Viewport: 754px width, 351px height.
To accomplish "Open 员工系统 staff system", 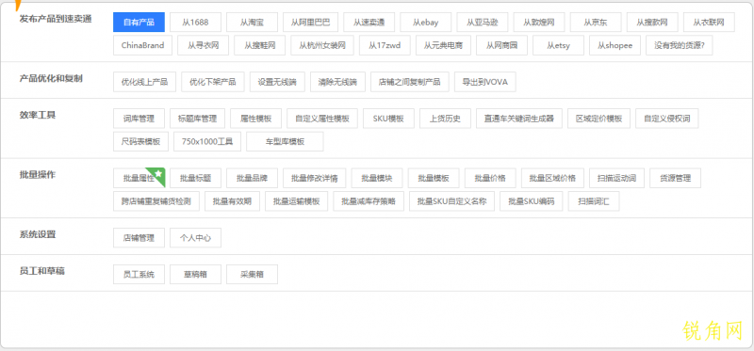I will click(x=139, y=274).
